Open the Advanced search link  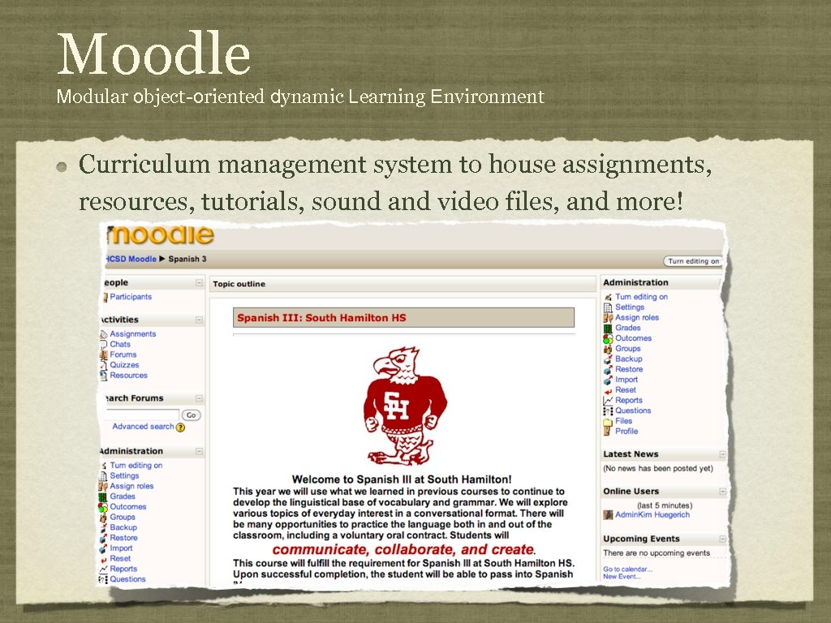(x=143, y=427)
